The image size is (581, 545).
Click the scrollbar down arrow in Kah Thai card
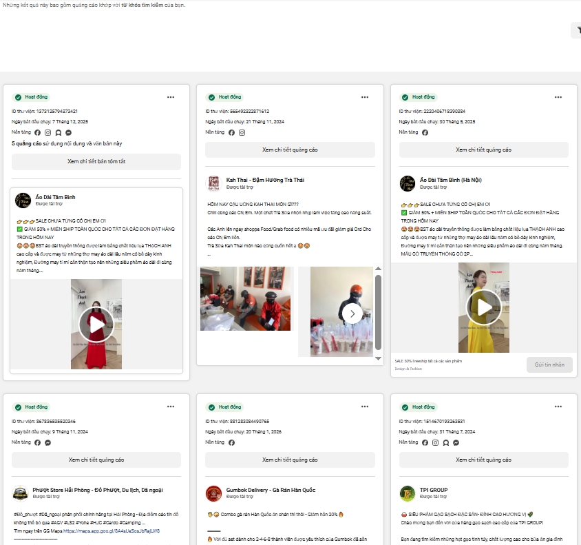[377, 358]
